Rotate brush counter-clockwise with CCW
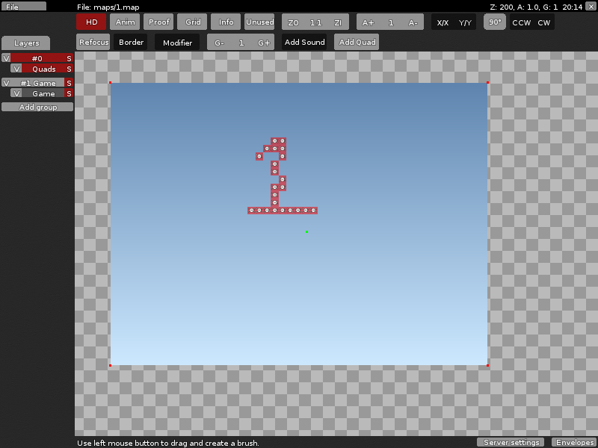The height and width of the screenshot is (448, 598). pos(521,22)
